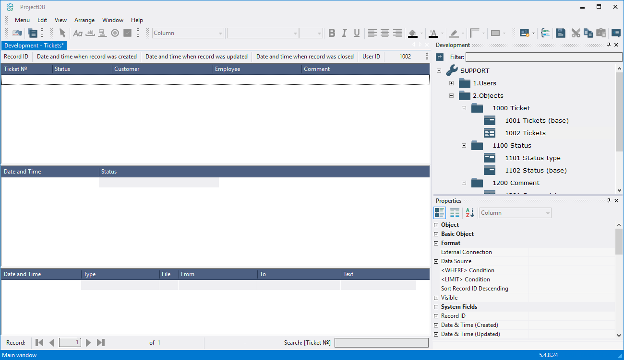Click the text label 'Aa' tool
Viewport: 624px width, 360px height.
click(x=77, y=33)
